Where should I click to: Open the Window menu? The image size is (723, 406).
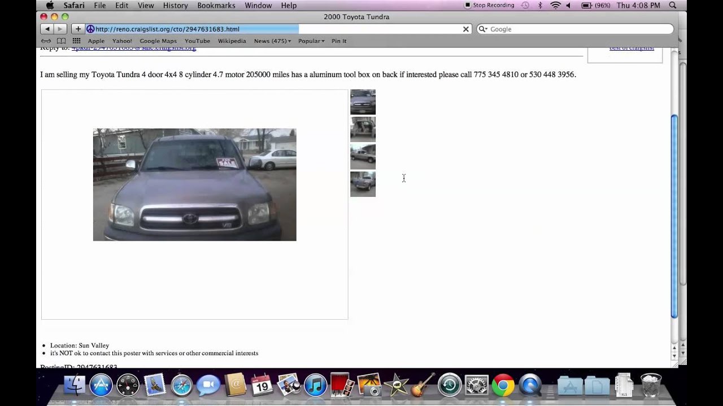coord(258,5)
